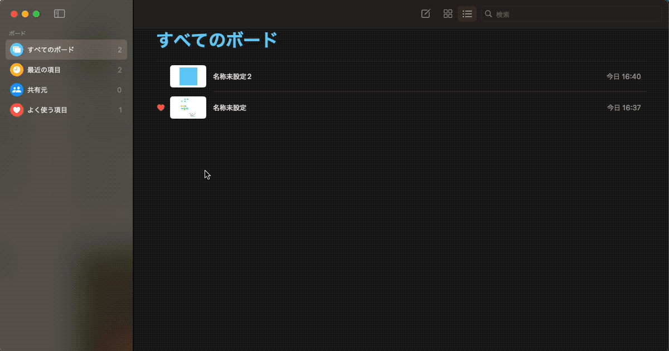Click the orange clock 最近の項目 icon

(17, 70)
